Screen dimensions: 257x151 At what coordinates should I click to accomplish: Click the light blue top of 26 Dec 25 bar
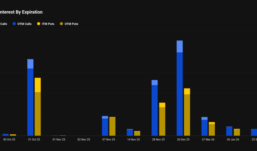180,46
